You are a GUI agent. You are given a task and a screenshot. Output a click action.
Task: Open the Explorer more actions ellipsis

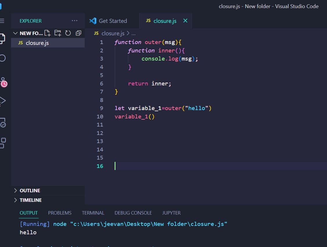75,21
